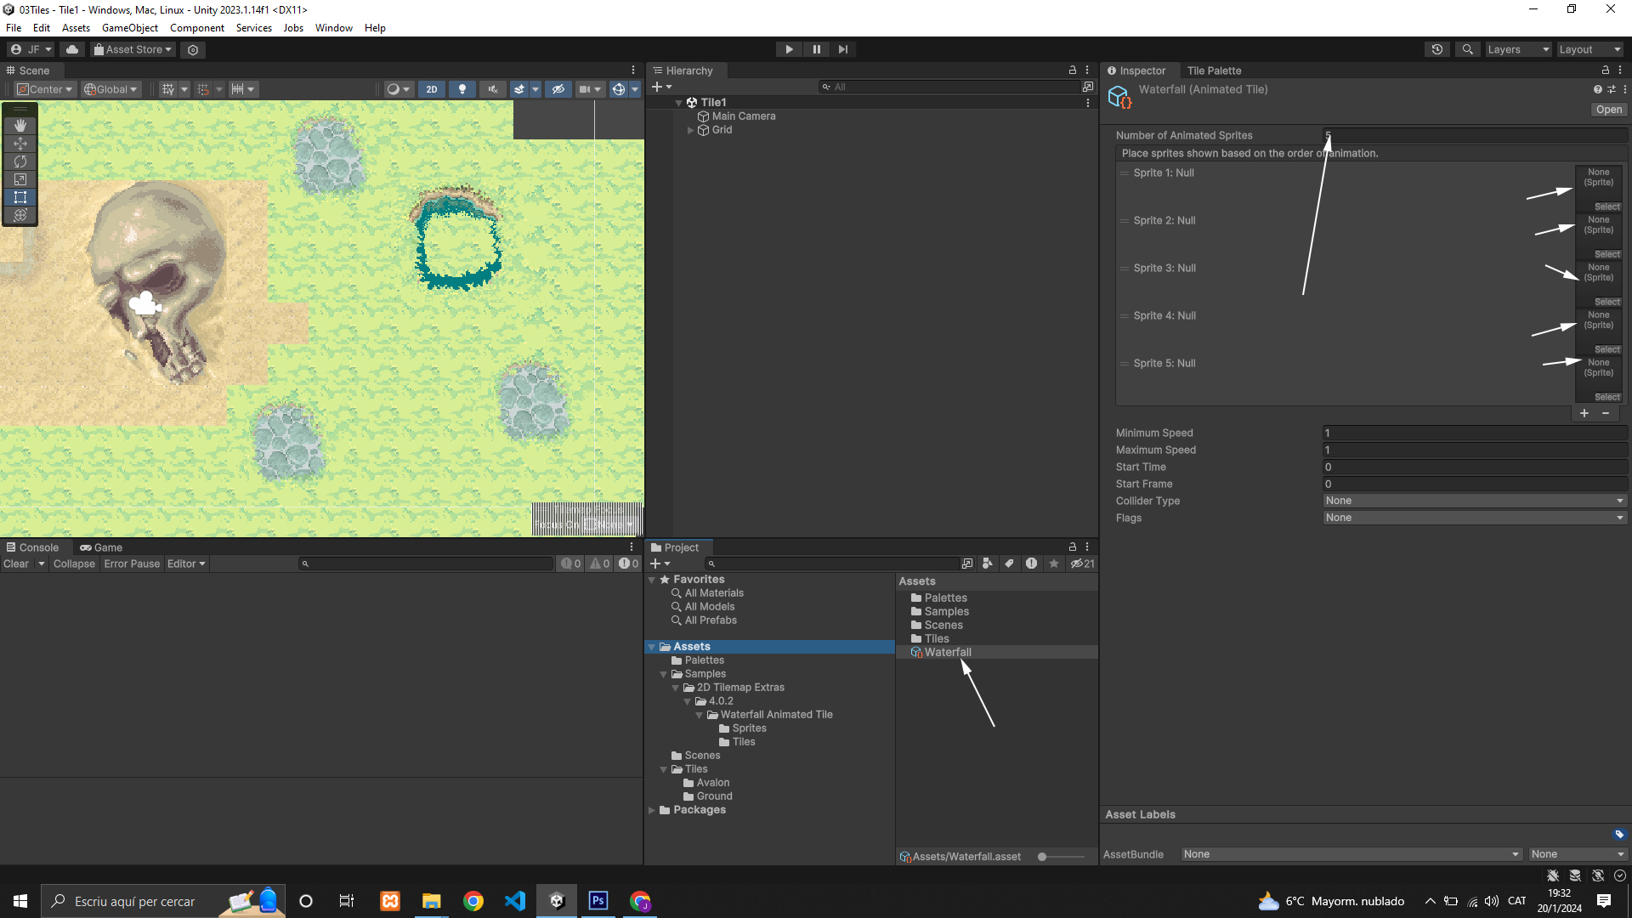Image resolution: width=1632 pixels, height=918 pixels.
Task: Select the Hand view tool
Action: coord(20,126)
